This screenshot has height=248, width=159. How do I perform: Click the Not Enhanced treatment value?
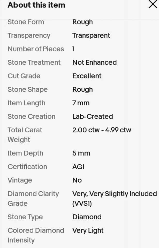[x=95, y=63]
